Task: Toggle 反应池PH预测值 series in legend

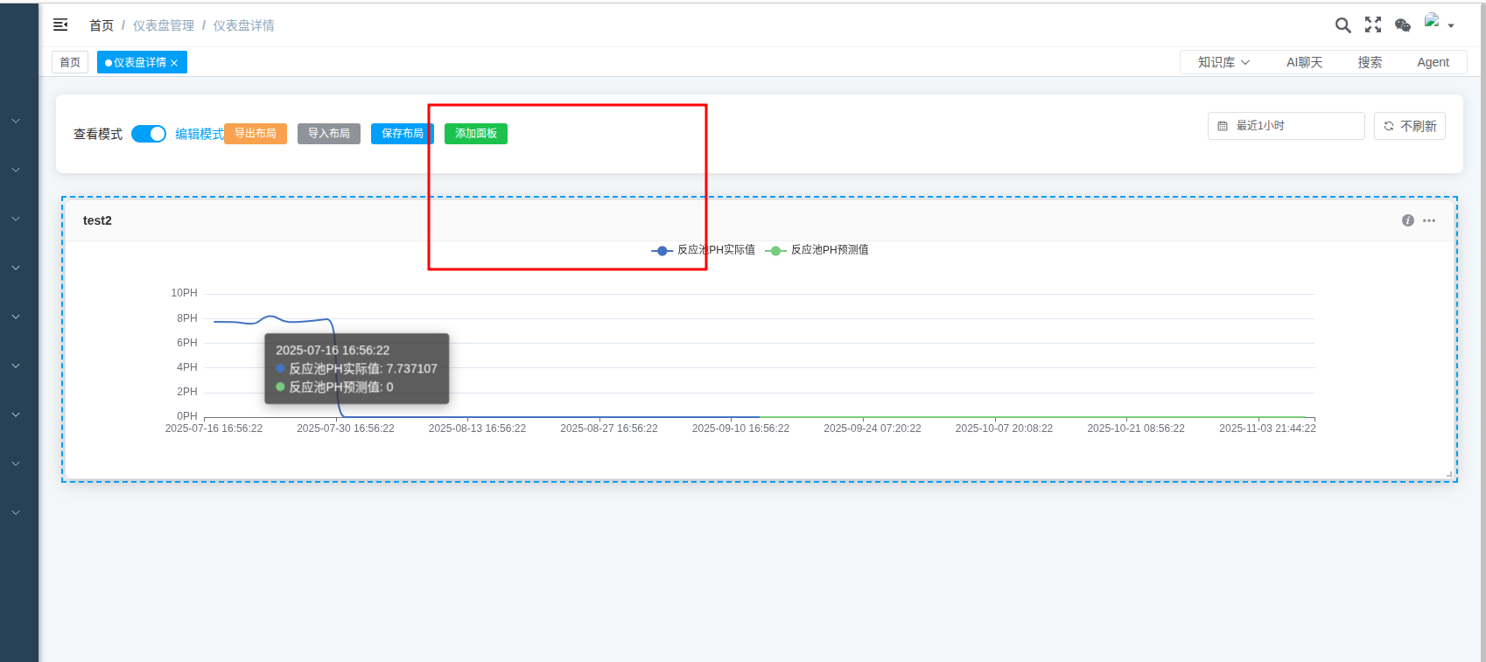Action: [x=817, y=250]
